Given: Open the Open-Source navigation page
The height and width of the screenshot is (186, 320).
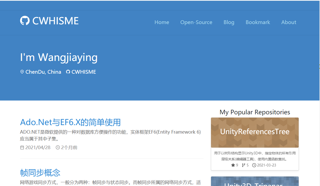Looking at the screenshot, I should point(196,22).
